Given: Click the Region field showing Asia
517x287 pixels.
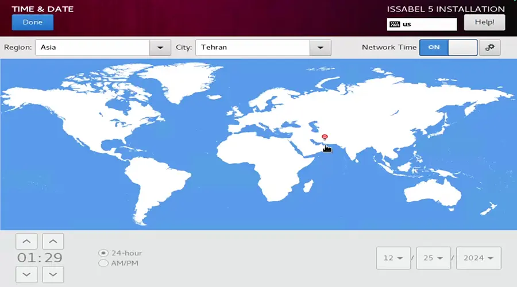Looking at the screenshot, I should 92,48.
